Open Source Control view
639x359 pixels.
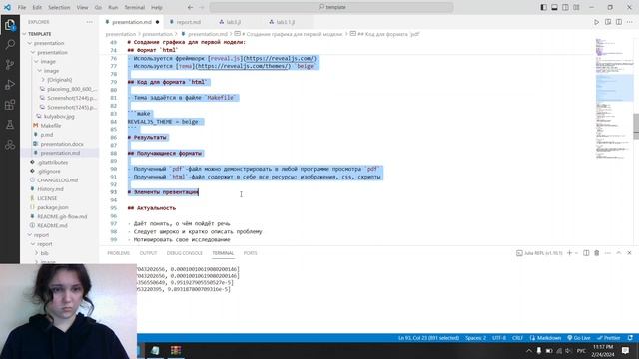[x=10, y=64]
